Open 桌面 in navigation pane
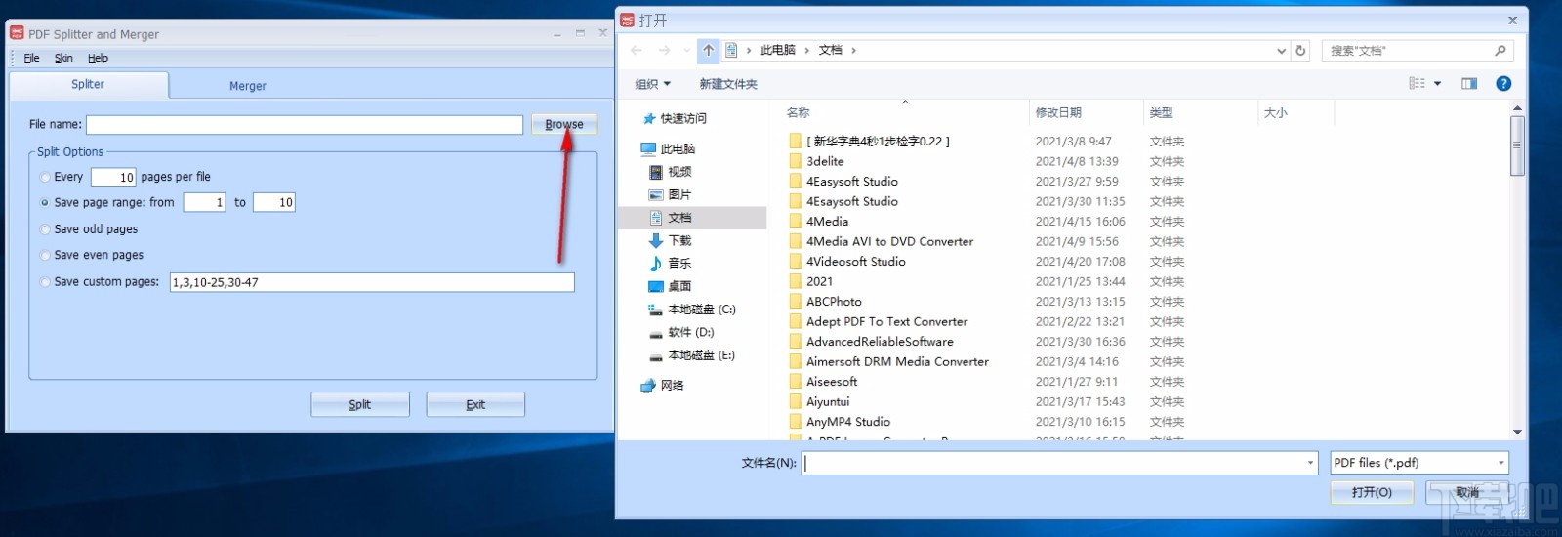Image resolution: width=1562 pixels, height=537 pixels. point(679,286)
